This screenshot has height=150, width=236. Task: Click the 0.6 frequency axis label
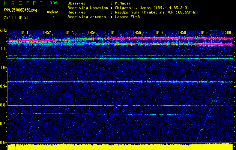[3, 142]
